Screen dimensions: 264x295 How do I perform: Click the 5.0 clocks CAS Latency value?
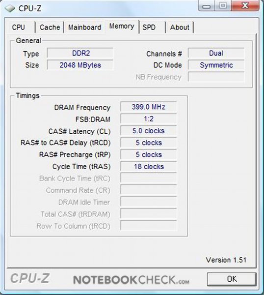(x=149, y=131)
